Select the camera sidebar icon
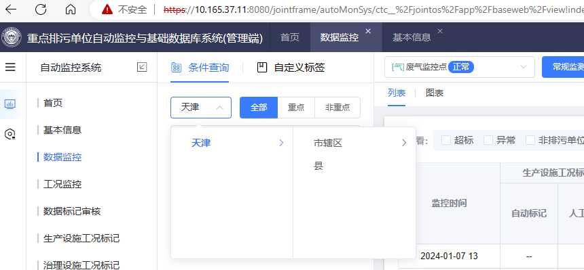This screenshot has height=270, width=584. pyautogui.click(x=10, y=134)
